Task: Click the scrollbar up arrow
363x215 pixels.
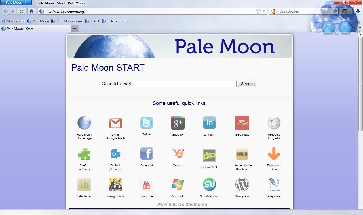Action: coord(360,35)
